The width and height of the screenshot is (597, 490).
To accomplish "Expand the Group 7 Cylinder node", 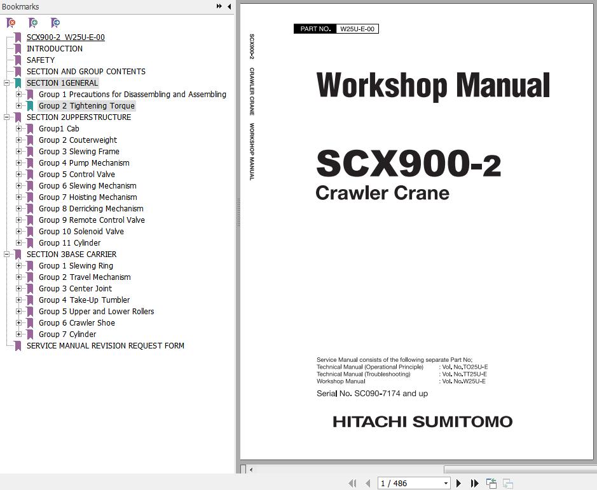I will (x=18, y=334).
